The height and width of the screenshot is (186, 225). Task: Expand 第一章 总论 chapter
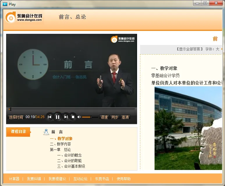pyautogui.click(x=60, y=150)
